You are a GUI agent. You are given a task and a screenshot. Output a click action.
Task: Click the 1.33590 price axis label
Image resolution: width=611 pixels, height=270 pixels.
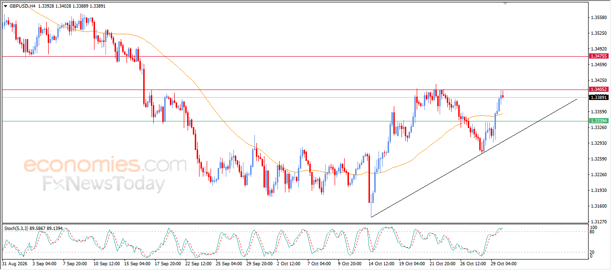(599, 112)
